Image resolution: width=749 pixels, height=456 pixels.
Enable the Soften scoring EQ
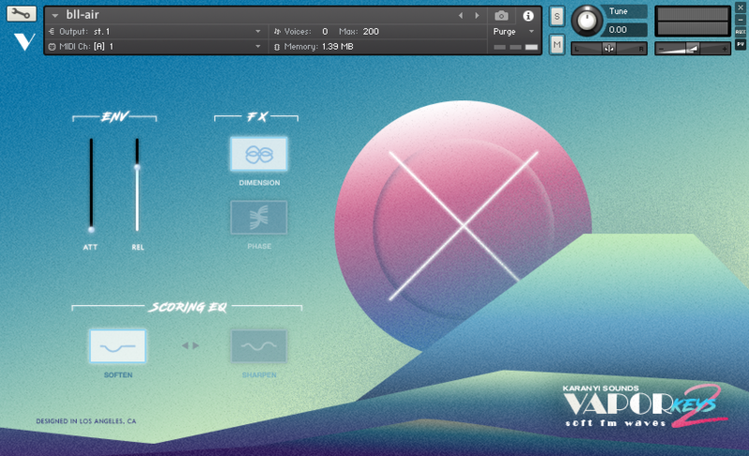(x=118, y=346)
